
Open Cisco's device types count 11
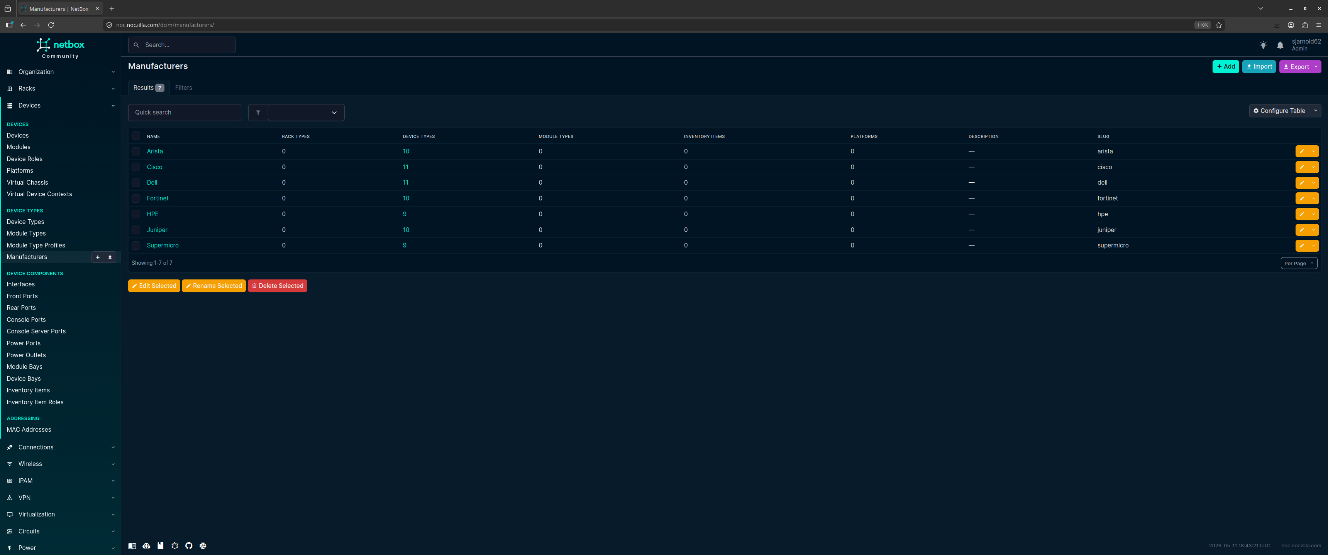pos(406,167)
